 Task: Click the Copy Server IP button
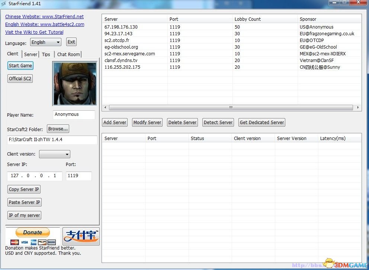[x=24, y=189]
